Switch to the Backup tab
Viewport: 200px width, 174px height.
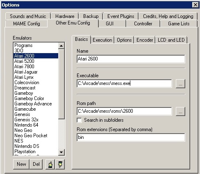(91, 16)
